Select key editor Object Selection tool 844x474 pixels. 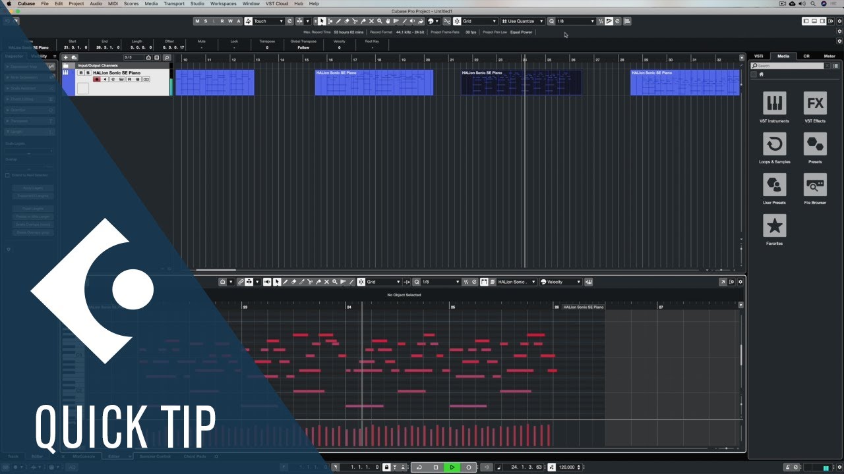[x=277, y=282]
